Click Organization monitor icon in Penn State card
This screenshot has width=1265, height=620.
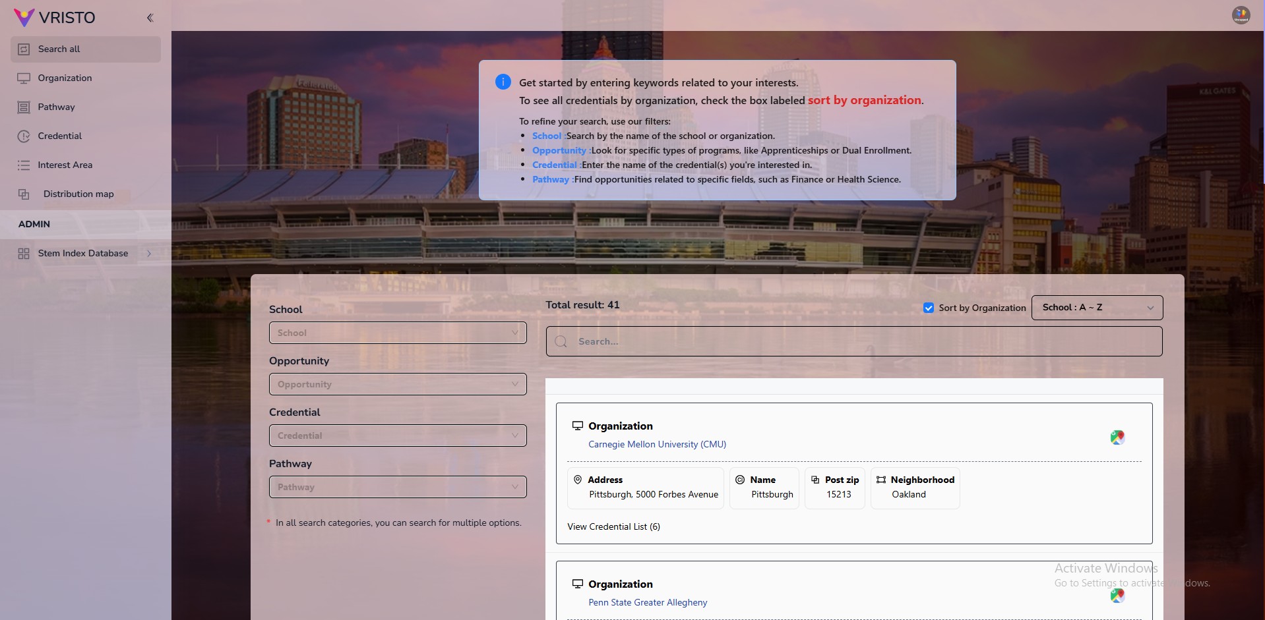coord(578,584)
